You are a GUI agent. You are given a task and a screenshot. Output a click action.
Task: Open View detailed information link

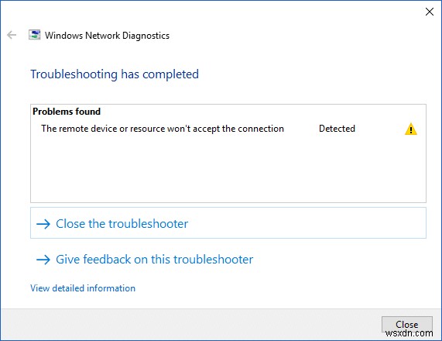tap(83, 288)
